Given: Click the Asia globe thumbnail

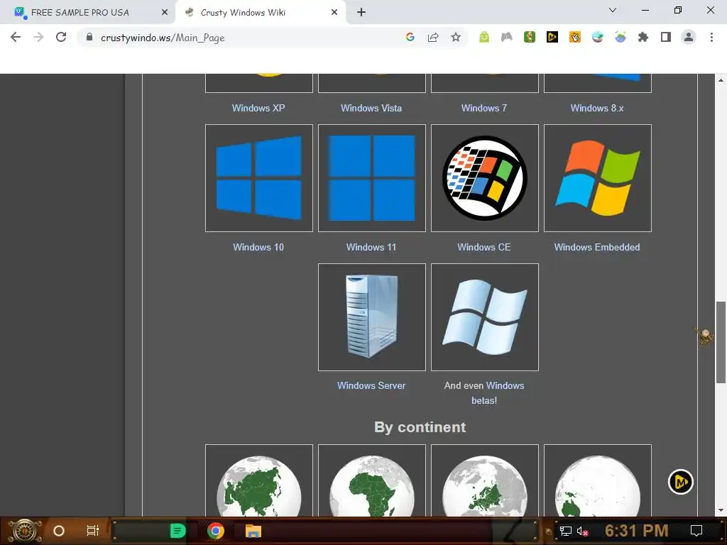Looking at the screenshot, I should [x=258, y=480].
